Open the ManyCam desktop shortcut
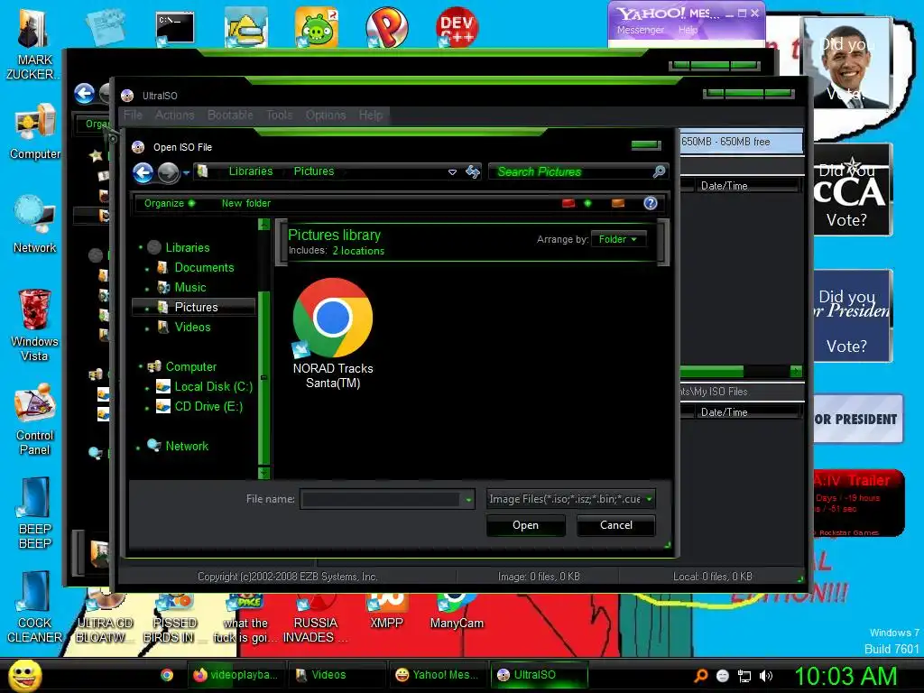 456,612
